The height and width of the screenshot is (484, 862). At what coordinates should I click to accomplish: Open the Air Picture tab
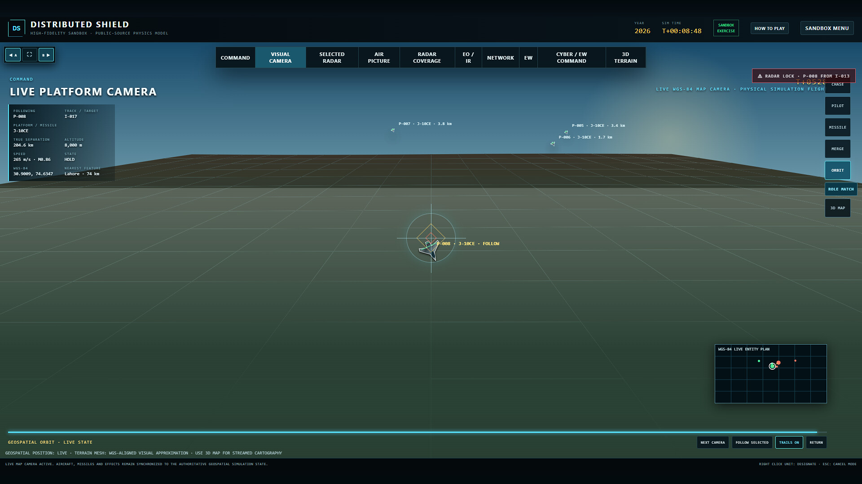pyautogui.click(x=379, y=57)
